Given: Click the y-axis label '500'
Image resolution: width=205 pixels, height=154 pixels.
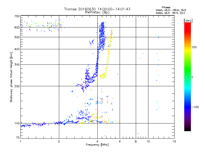Looking at the screenshot, I should tap(17, 37).
